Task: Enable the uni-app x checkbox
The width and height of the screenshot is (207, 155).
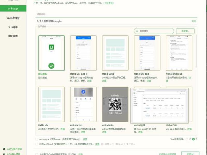Action: (x=37, y=139)
